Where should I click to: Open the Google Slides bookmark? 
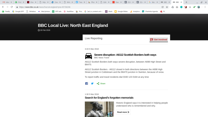[x=121, y=12]
